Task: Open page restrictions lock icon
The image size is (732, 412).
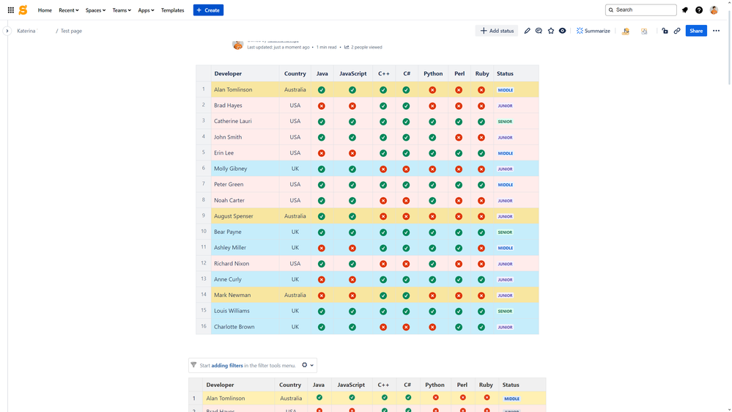Action: [665, 31]
